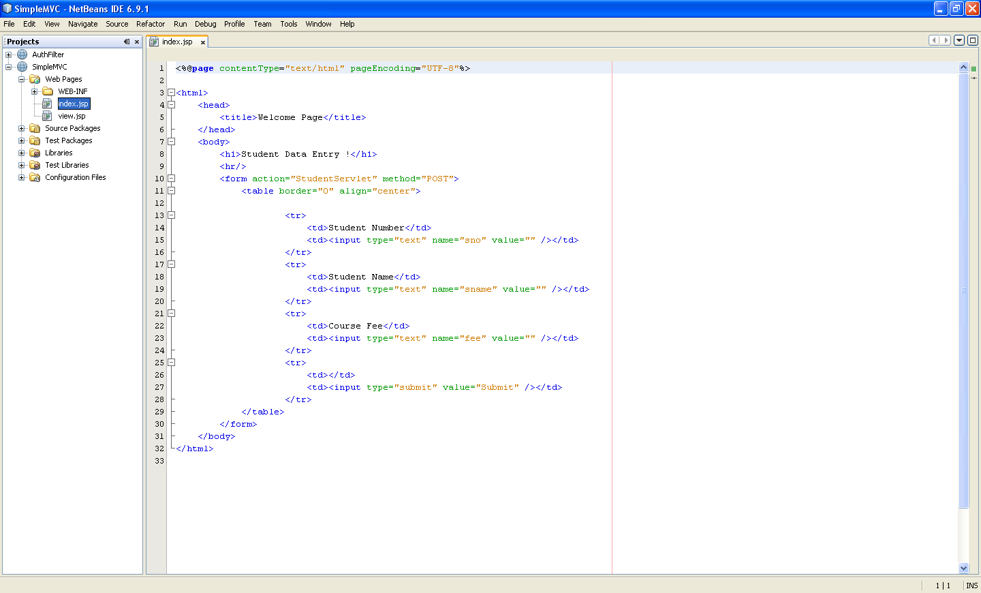This screenshot has width=981, height=593.
Task: Minimize the Projects panel with the pin icon
Action: (x=125, y=41)
